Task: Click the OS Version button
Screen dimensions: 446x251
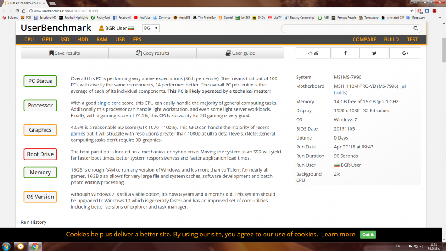Action: click(40, 197)
